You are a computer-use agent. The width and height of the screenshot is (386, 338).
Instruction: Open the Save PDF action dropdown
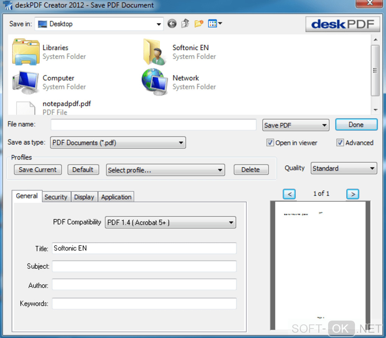(296, 125)
